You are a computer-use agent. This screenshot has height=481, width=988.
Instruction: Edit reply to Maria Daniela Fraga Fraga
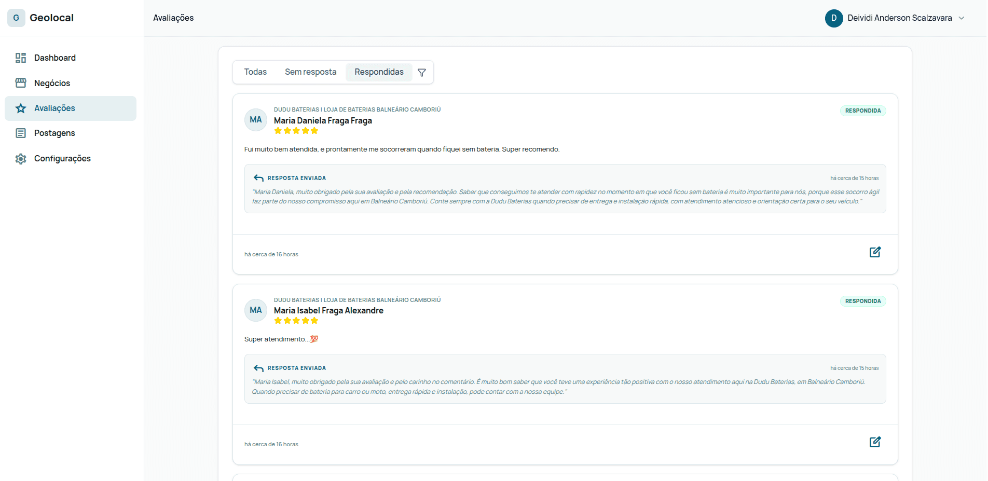tap(875, 252)
